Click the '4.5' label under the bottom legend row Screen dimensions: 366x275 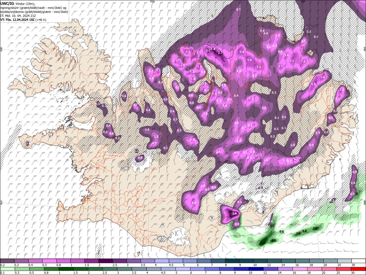pos(163,273)
